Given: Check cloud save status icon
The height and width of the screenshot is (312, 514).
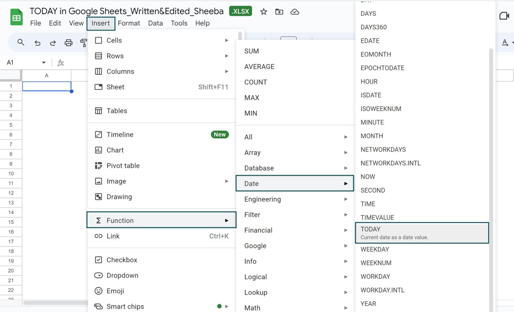Looking at the screenshot, I should pyautogui.click(x=294, y=12).
